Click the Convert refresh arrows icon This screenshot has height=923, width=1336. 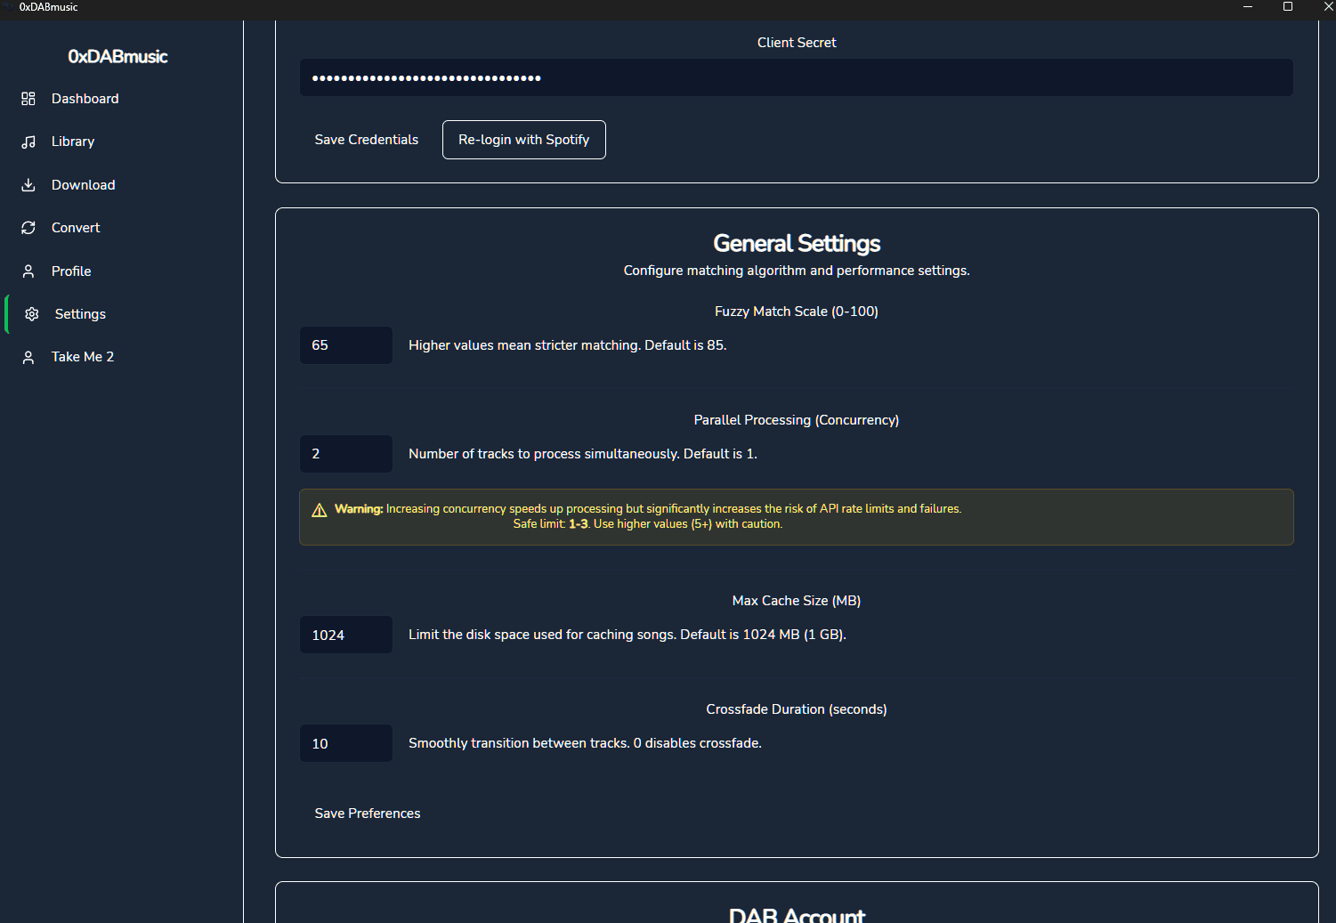pyautogui.click(x=28, y=228)
